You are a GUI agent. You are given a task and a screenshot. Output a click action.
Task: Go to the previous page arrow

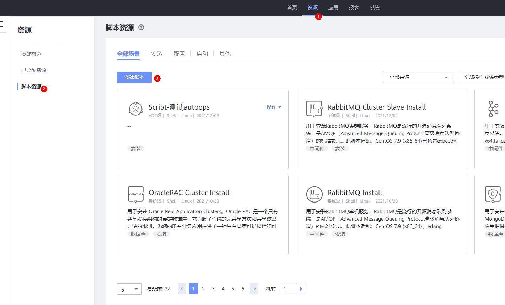point(182,289)
